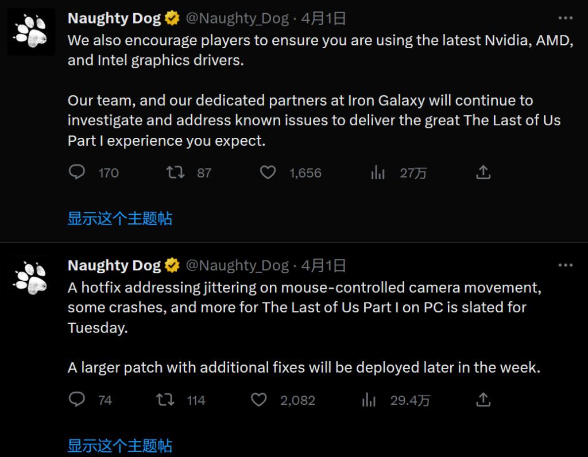Open more options on the hotfix tweet
This screenshot has width=588, height=457.
click(566, 265)
